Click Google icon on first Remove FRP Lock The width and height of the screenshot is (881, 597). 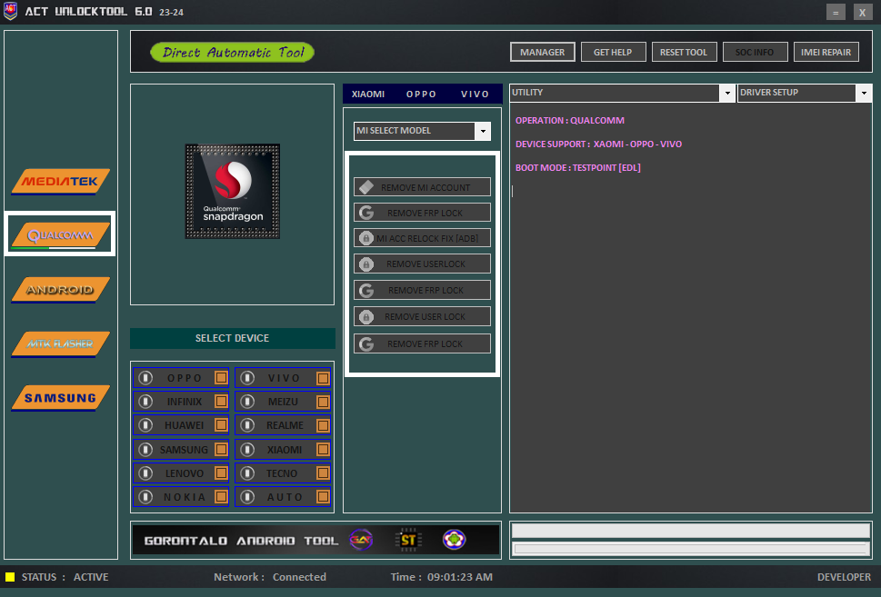pos(366,213)
